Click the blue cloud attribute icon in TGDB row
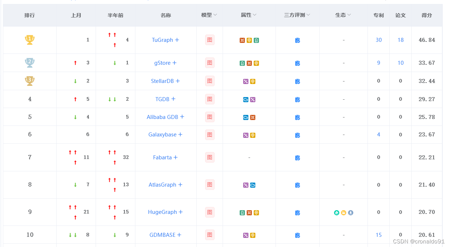This screenshot has height=247, width=450. (x=246, y=100)
